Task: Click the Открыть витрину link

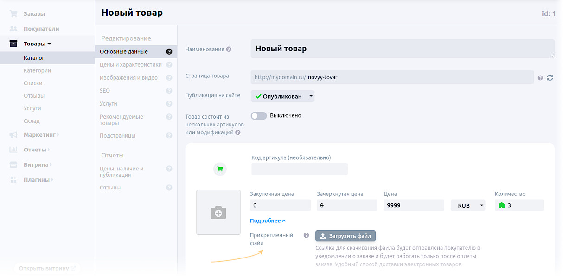Action: (x=47, y=268)
